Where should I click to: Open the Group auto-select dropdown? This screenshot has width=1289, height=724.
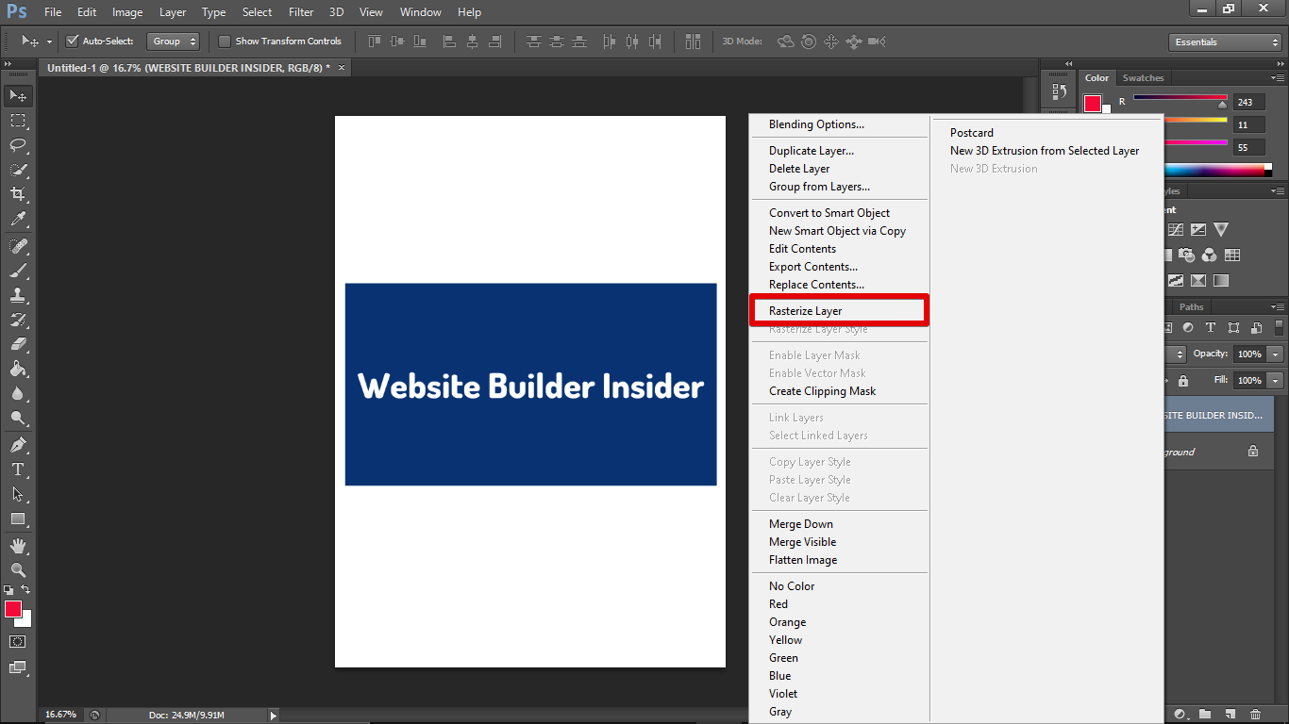(x=174, y=41)
